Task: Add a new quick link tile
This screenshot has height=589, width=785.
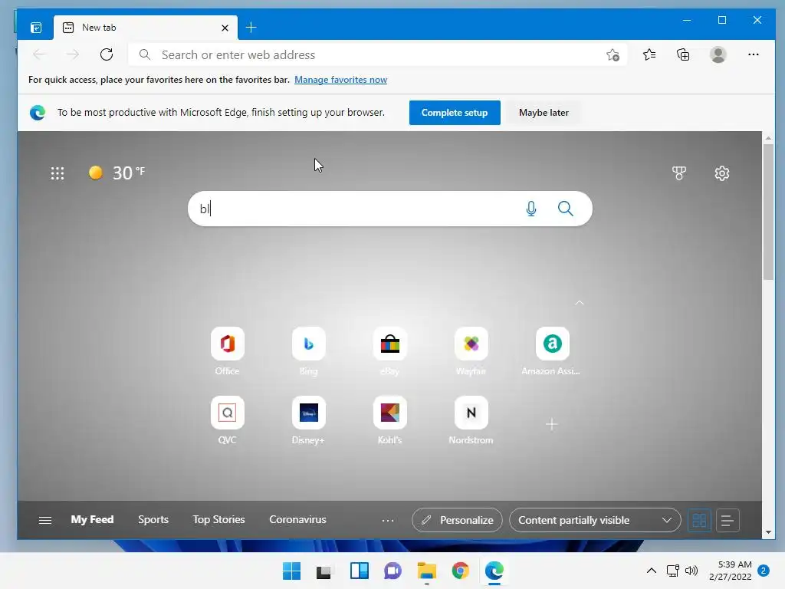Action: (x=551, y=424)
